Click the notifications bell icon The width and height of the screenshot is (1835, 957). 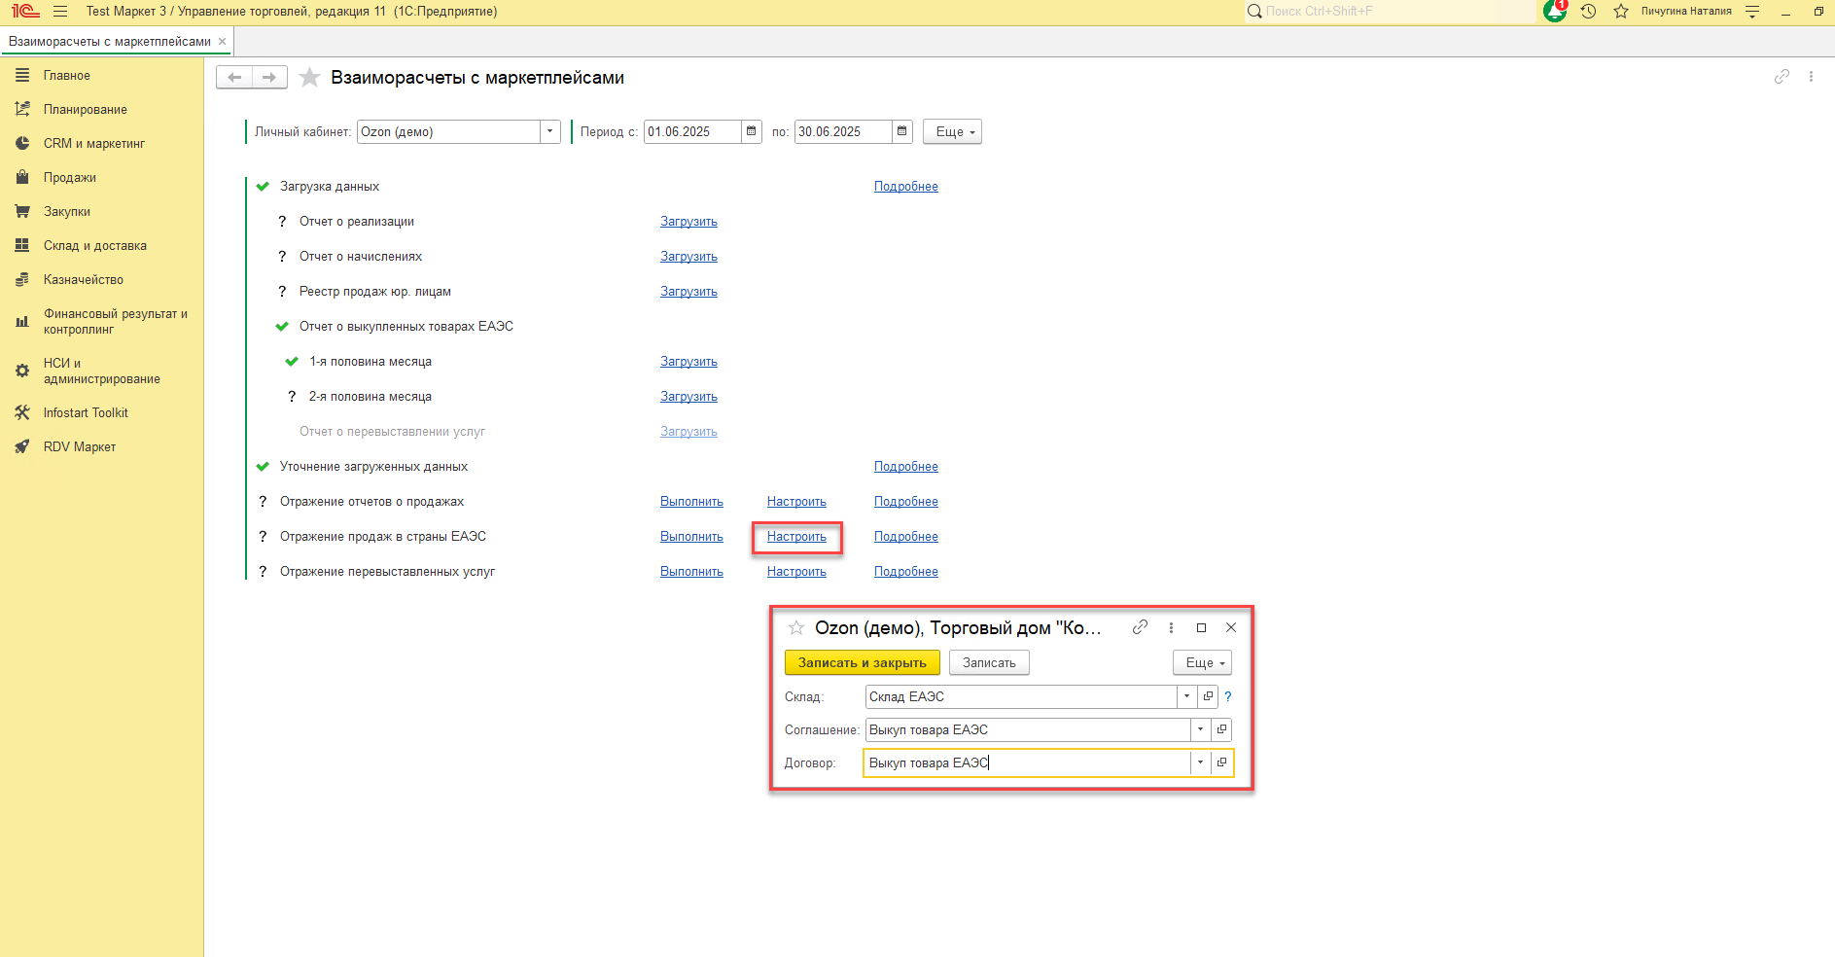coord(1555,12)
